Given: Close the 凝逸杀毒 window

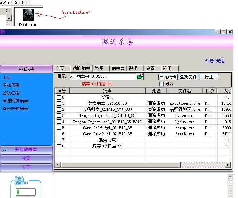Looking at the screenshot, I should pos(230,32).
